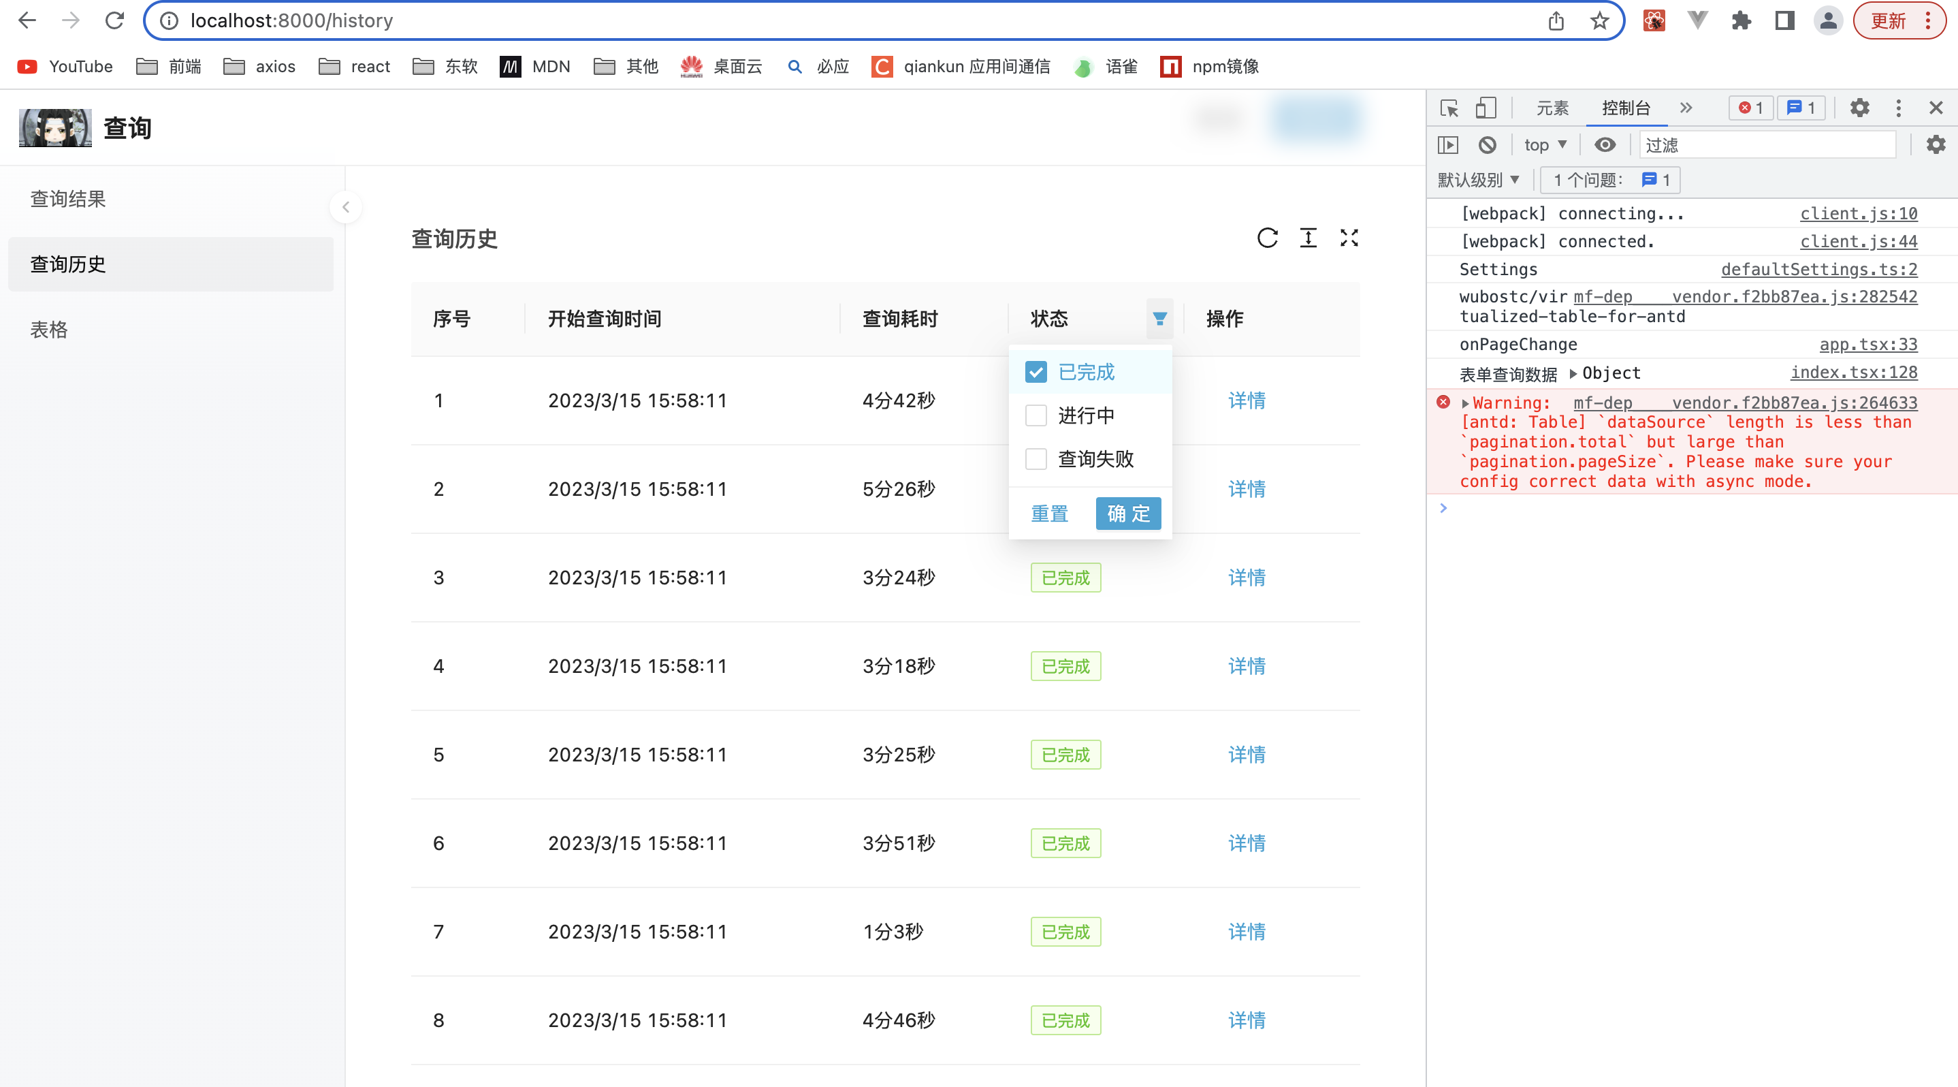Create a live expression with the eye icon
This screenshot has width=1958, height=1087.
1605,144
